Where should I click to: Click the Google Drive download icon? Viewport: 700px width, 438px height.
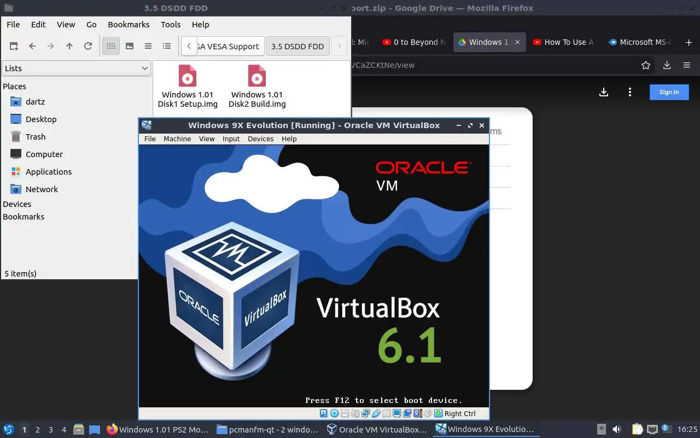604,92
